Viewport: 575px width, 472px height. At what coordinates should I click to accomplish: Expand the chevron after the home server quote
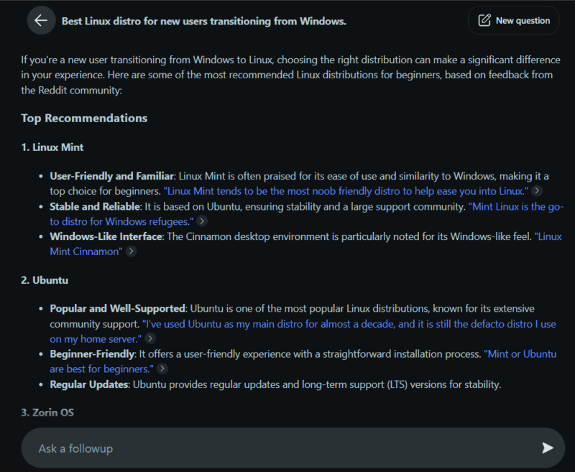(x=149, y=338)
